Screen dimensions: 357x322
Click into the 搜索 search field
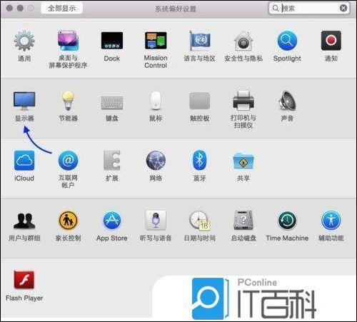pyautogui.click(x=309, y=9)
